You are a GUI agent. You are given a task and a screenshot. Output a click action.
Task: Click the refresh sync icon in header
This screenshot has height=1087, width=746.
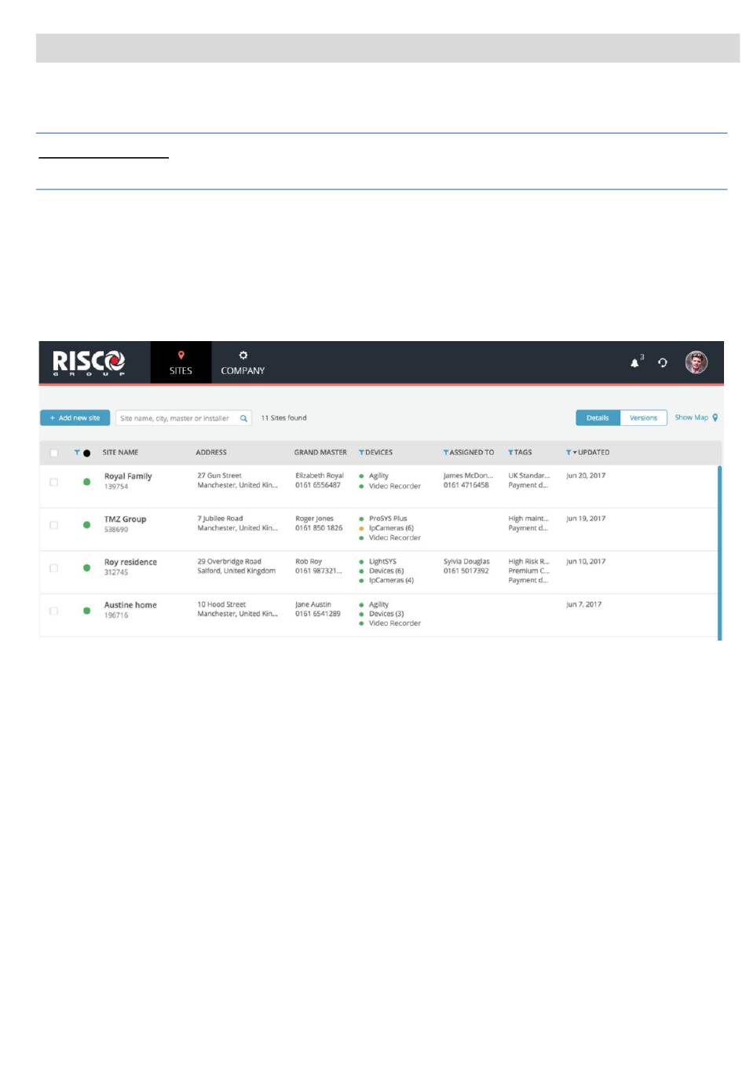663,362
